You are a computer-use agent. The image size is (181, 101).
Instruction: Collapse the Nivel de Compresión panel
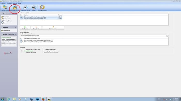(x=16, y=35)
